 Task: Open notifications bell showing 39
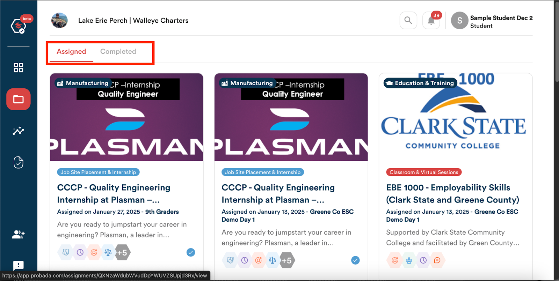[431, 21]
